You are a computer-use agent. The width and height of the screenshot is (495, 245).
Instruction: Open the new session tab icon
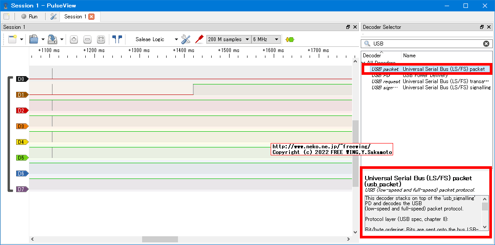pos(7,17)
